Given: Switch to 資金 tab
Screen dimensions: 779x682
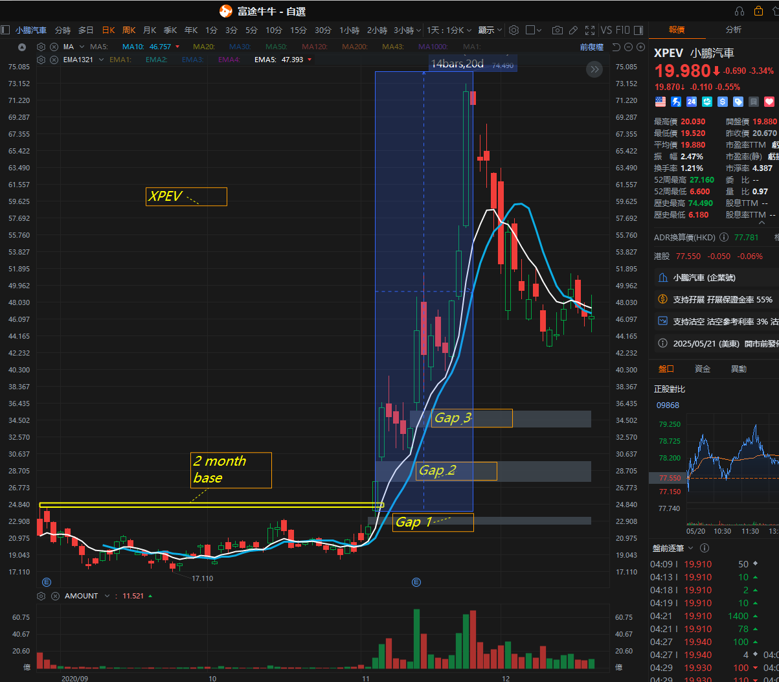Looking at the screenshot, I should pyautogui.click(x=703, y=369).
